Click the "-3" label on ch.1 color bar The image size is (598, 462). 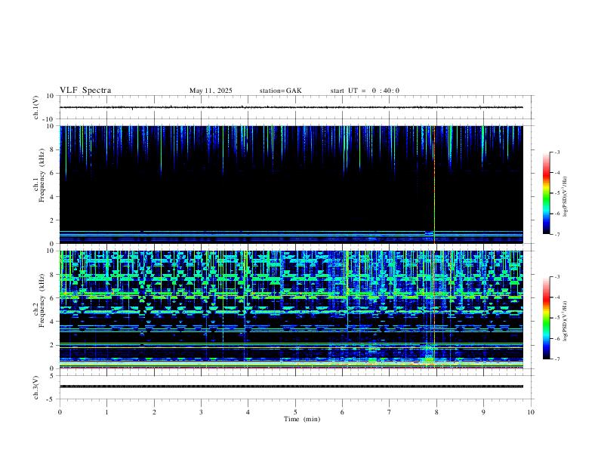[x=556, y=152]
